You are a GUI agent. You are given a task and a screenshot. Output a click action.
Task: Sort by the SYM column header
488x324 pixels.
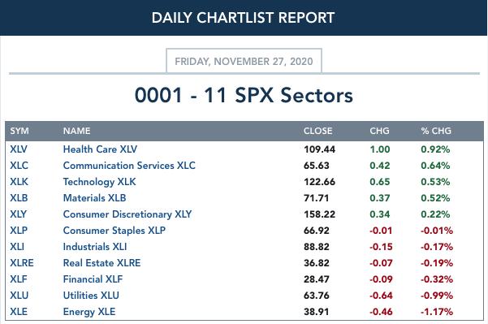pos(19,131)
